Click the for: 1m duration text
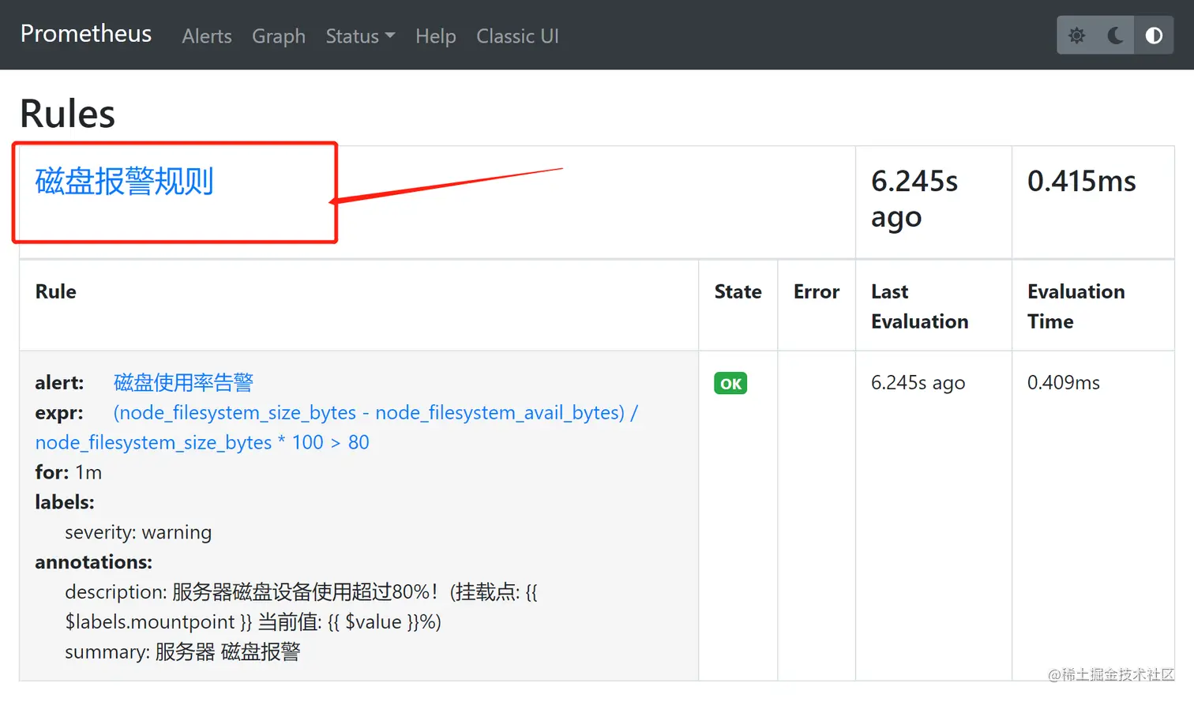The height and width of the screenshot is (702, 1194). 69,472
